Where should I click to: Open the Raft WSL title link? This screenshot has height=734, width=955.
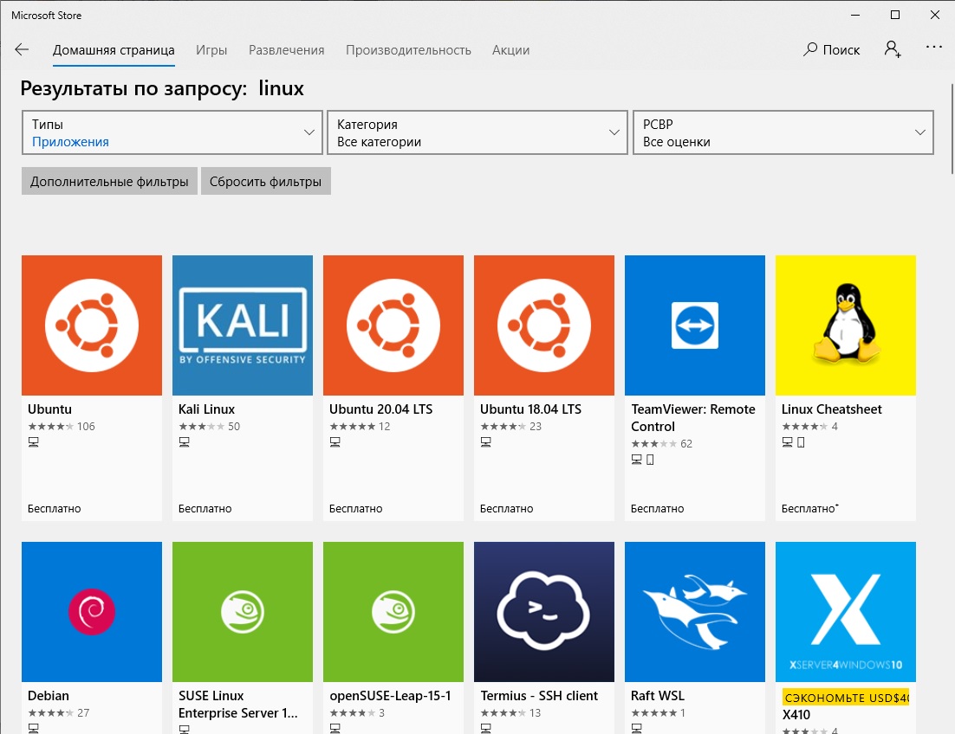[658, 696]
